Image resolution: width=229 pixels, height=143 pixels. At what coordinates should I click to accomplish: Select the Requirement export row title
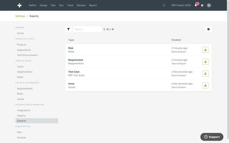(x=76, y=60)
